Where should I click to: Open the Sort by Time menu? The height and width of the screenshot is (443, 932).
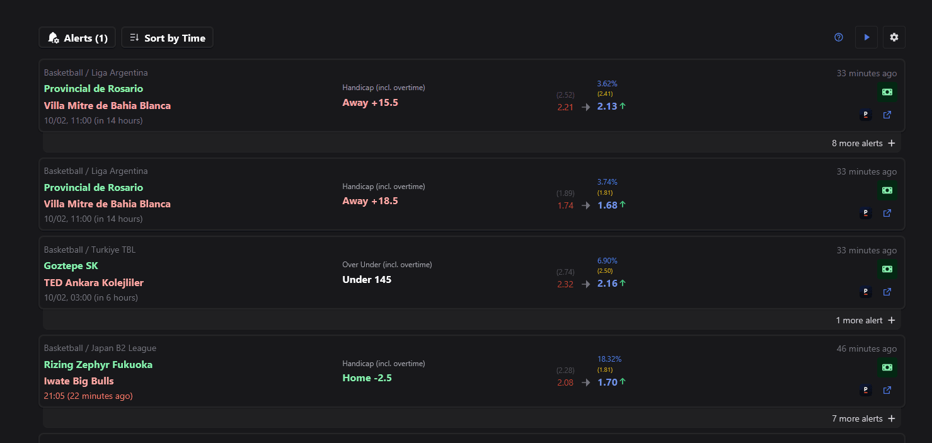tap(167, 37)
